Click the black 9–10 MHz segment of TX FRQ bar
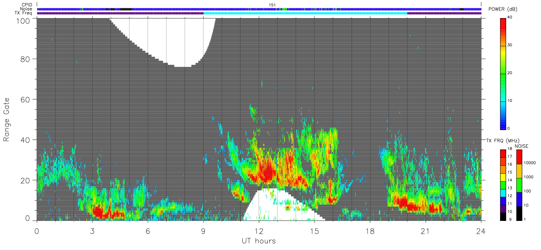Screen dimensions: 541x250 coord(503,216)
